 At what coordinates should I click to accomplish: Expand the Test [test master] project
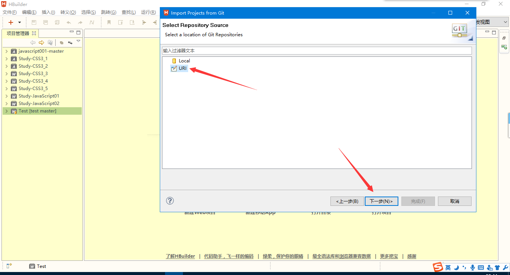pos(6,111)
